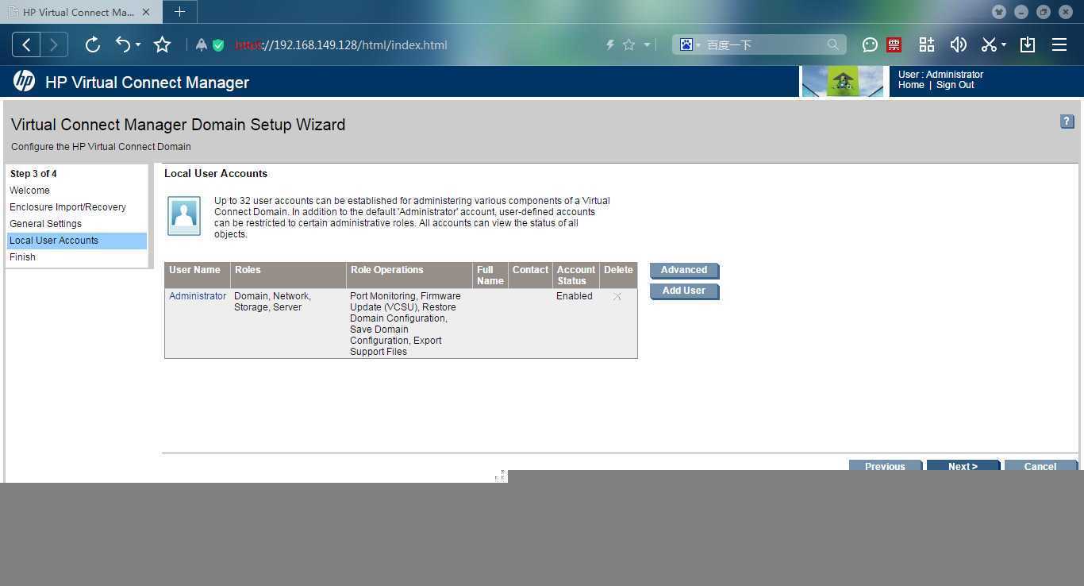This screenshot has height=586, width=1084.
Task: Click the Next wizard button
Action: [963, 466]
